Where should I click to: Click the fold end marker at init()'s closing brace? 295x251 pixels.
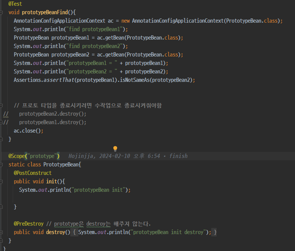pos(1,207)
